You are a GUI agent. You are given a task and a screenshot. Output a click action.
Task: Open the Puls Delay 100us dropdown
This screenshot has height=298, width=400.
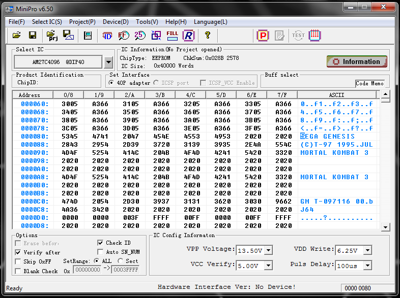367,266
